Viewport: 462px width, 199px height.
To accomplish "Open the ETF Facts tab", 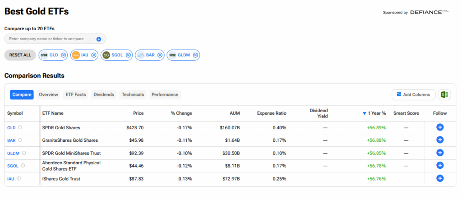I will [76, 95].
